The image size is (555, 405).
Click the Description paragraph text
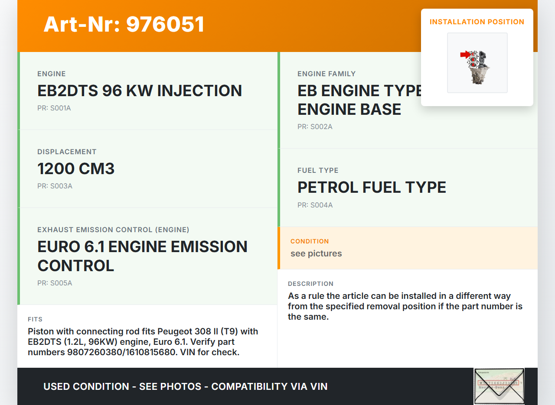pyautogui.click(x=405, y=306)
